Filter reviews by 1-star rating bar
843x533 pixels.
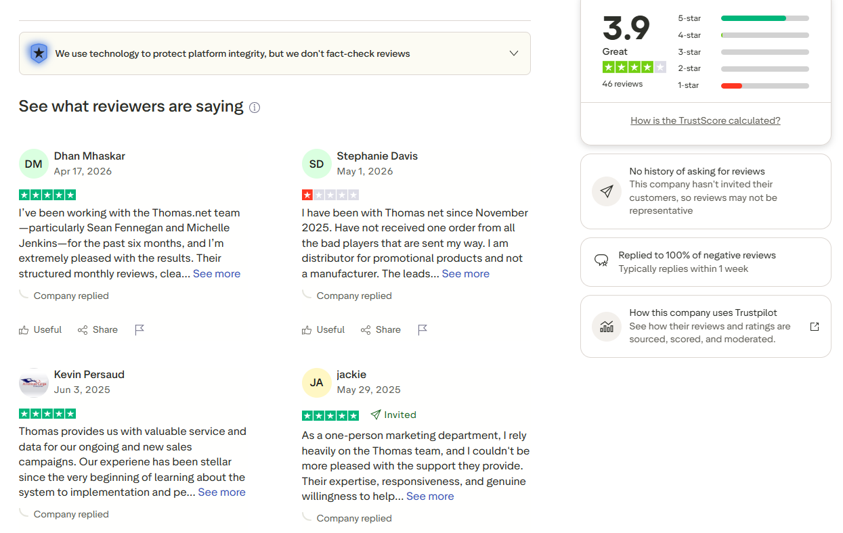[x=765, y=86]
